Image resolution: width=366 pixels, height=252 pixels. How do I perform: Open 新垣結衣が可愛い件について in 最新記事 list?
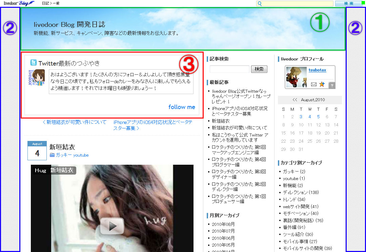[239, 128]
